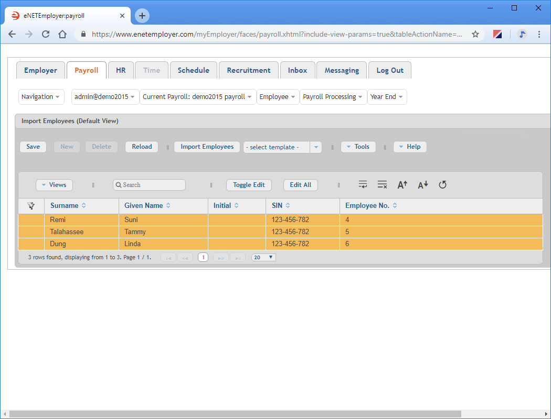
Task: Open the Tools dropdown
Action: 358,147
